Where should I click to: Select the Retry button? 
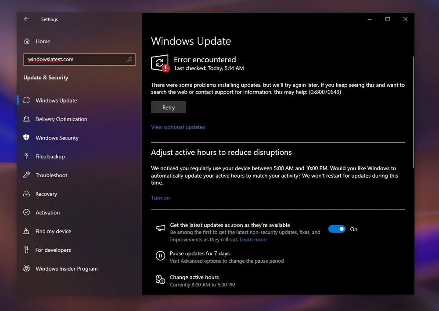(168, 107)
